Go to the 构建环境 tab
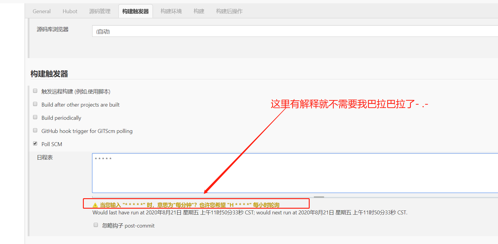The width and height of the screenshot is (498, 244). coord(171,11)
